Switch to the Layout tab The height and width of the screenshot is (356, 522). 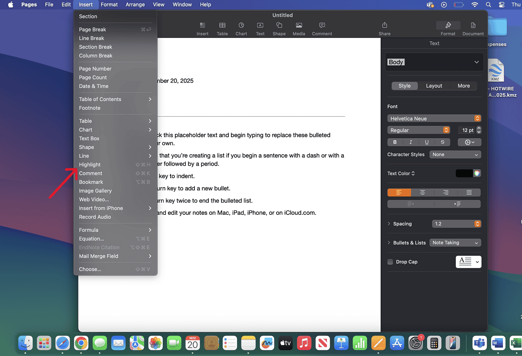pyautogui.click(x=434, y=86)
